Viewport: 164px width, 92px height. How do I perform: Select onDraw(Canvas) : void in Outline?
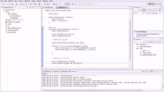(x=149, y=55)
